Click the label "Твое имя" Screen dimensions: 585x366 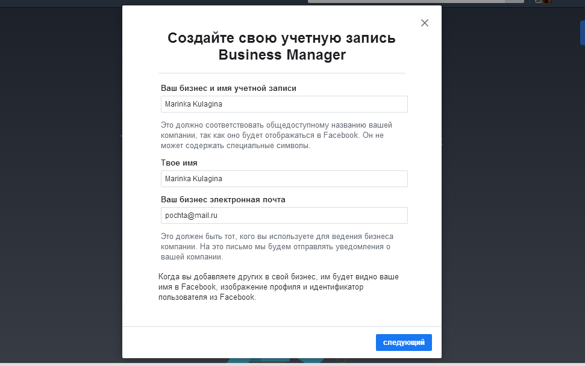[x=179, y=163]
